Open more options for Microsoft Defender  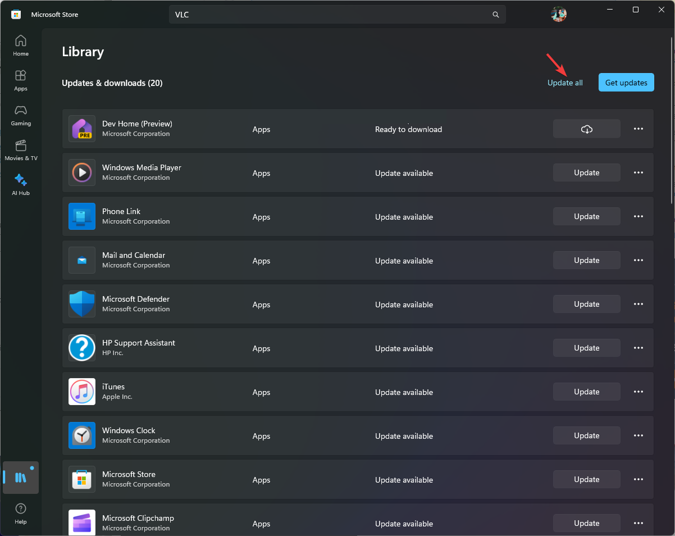(638, 304)
